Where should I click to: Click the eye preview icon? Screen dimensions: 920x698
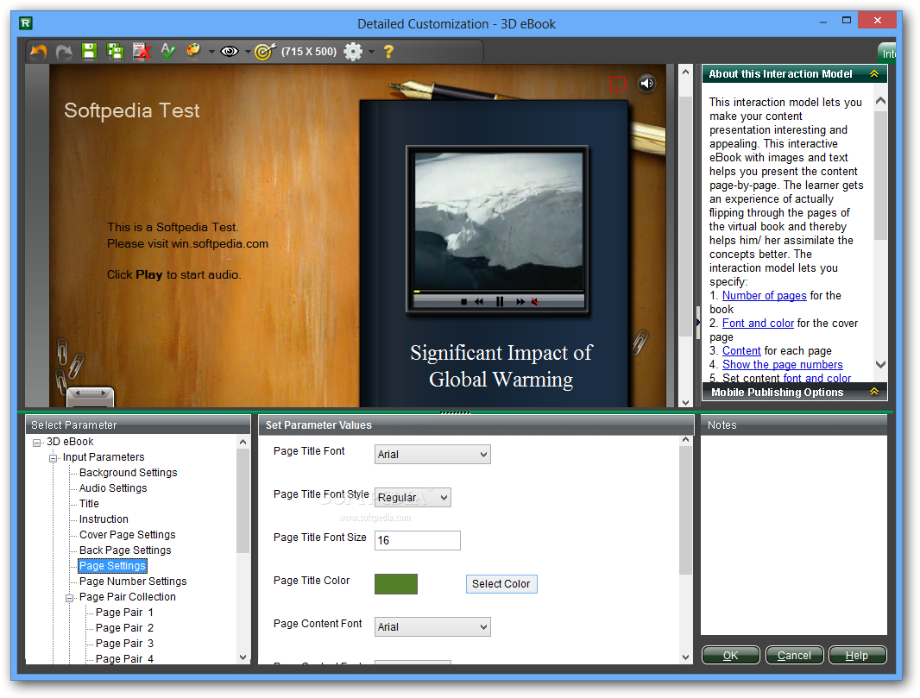point(229,52)
